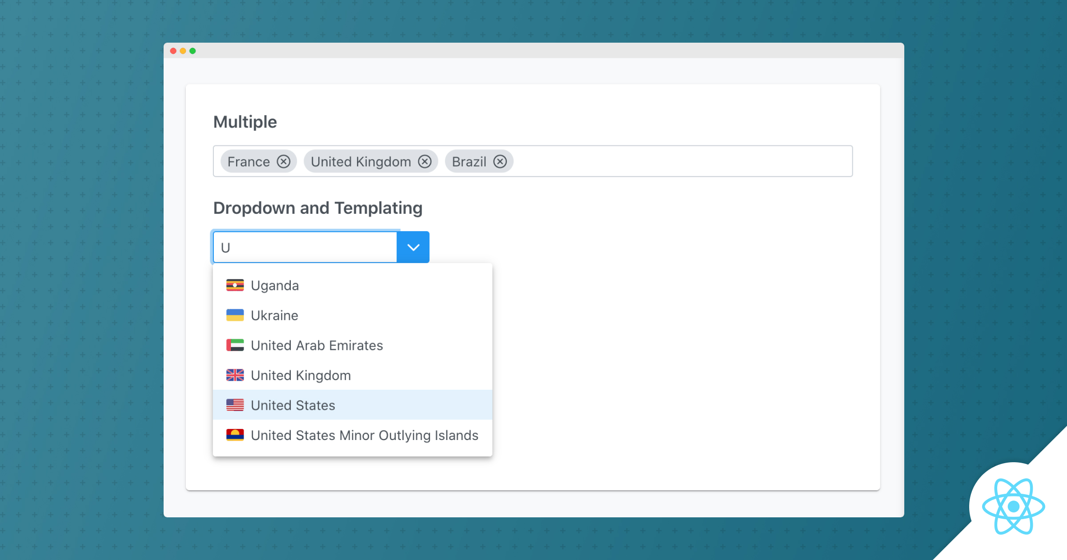Choose United Arab Emirates from the list
The height and width of the screenshot is (560, 1067).
pyautogui.click(x=317, y=345)
